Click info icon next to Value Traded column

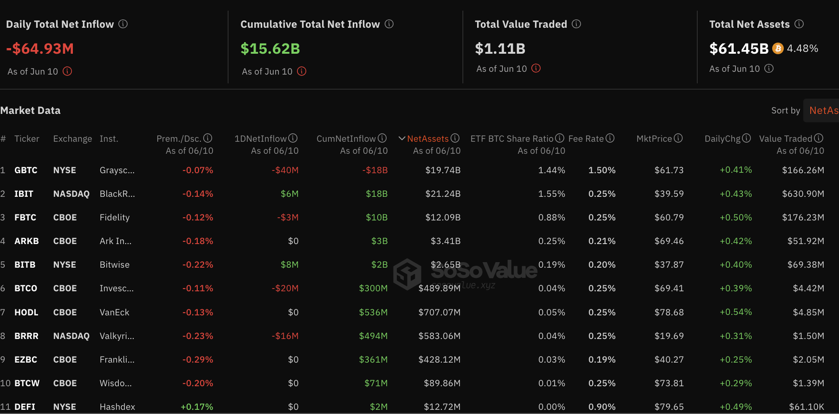819,138
